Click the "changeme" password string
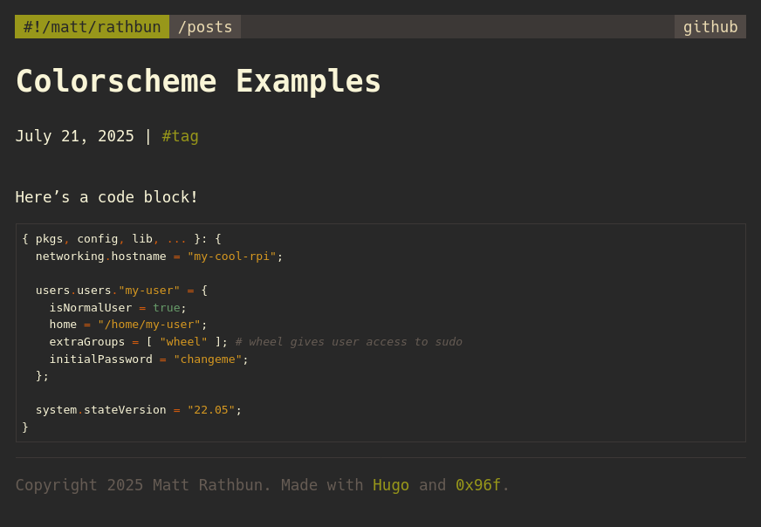The width and height of the screenshot is (761, 527). tap(207, 359)
